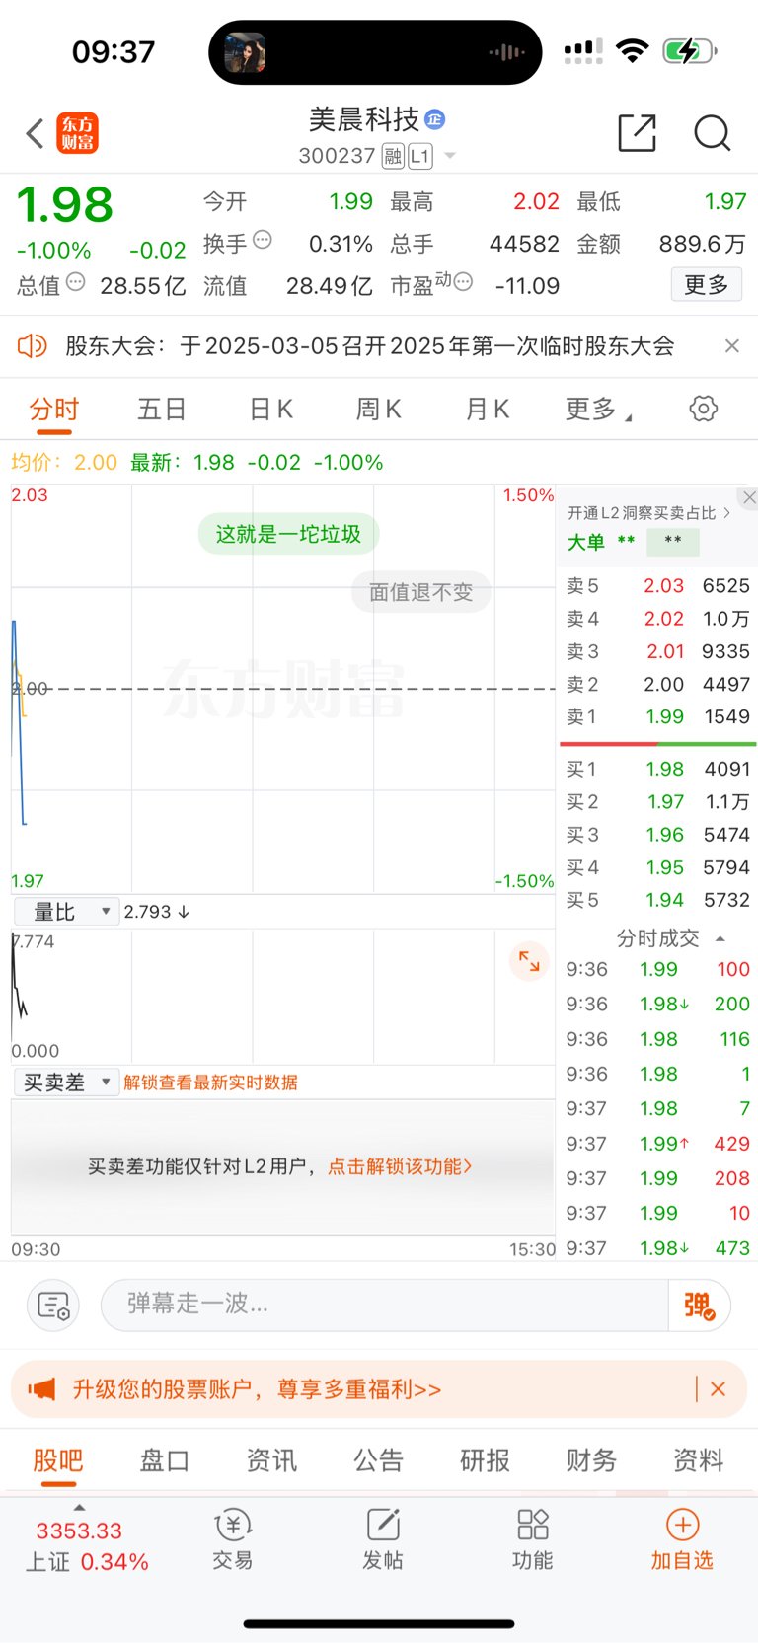Screen dimensions: 758x1643
Task: Open the 量比 indicator dropdown
Action: 66,912
